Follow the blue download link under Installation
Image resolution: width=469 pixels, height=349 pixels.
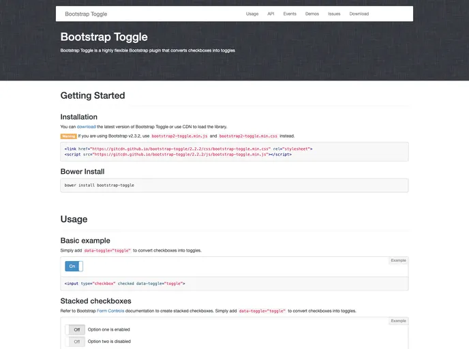click(x=86, y=127)
